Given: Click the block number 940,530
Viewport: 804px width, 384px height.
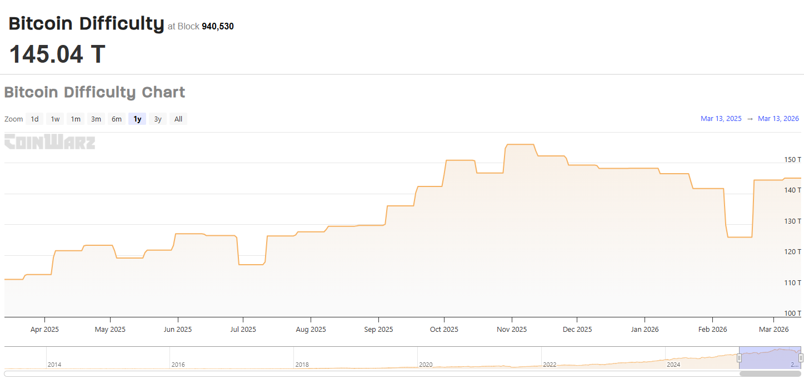Looking at the screenshot, I should 218,26.
